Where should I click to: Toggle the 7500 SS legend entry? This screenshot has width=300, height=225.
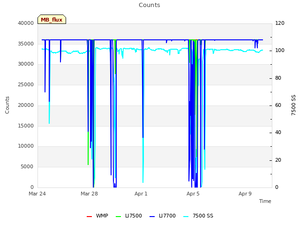pos(198,216)
